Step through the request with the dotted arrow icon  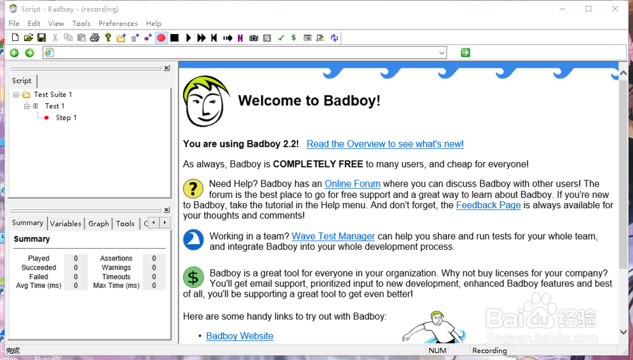pyautogui.click(x=228, y=38)
